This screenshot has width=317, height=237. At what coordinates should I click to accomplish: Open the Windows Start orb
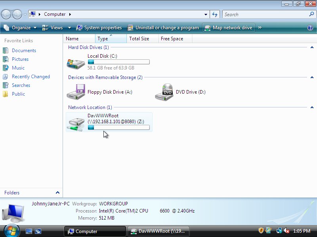11,231
